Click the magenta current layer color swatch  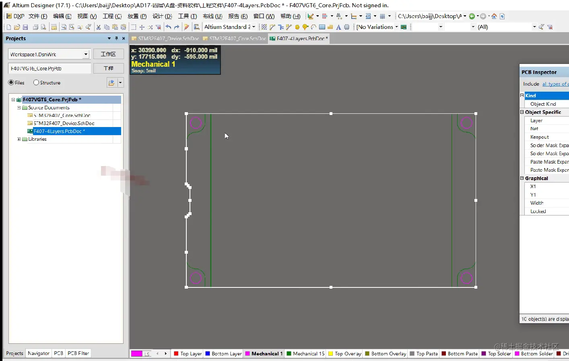[x=137, y=354]
